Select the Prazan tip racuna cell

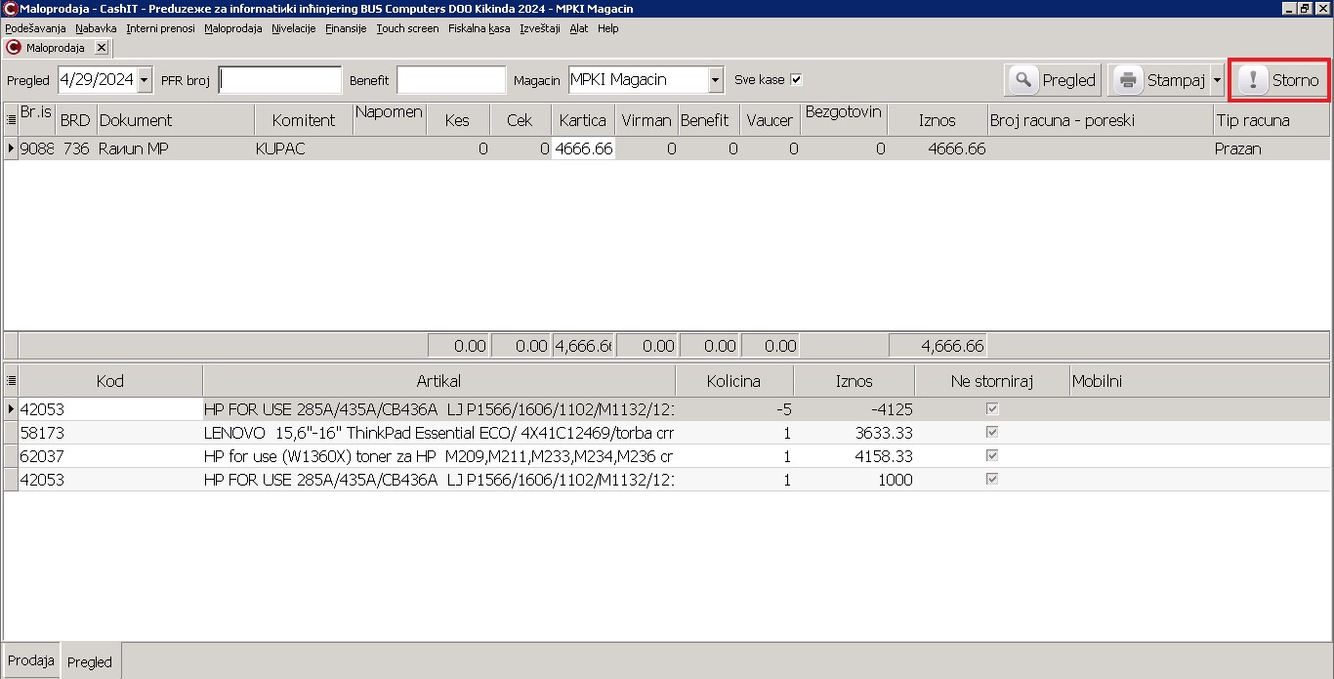[x=1271, y=149]
